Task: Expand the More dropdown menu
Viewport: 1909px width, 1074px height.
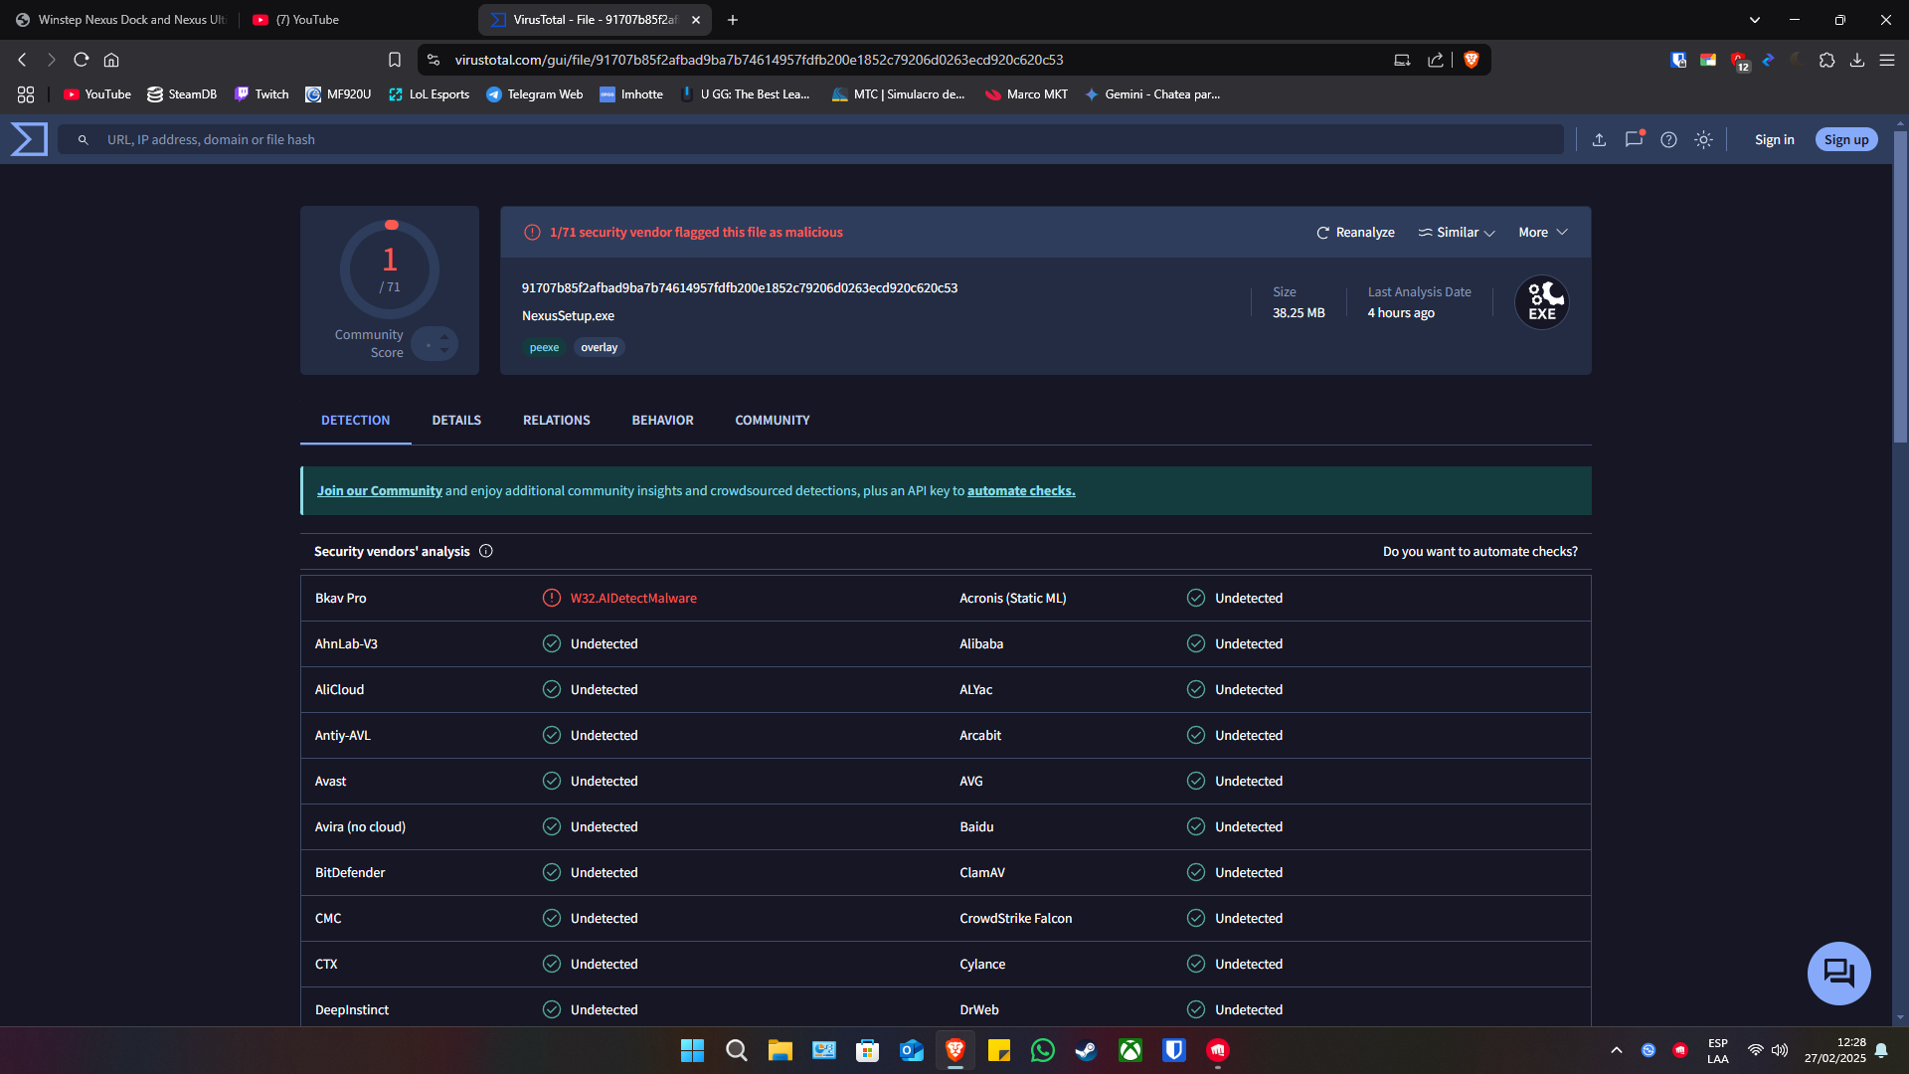Action: click(x=1542, y=233)
